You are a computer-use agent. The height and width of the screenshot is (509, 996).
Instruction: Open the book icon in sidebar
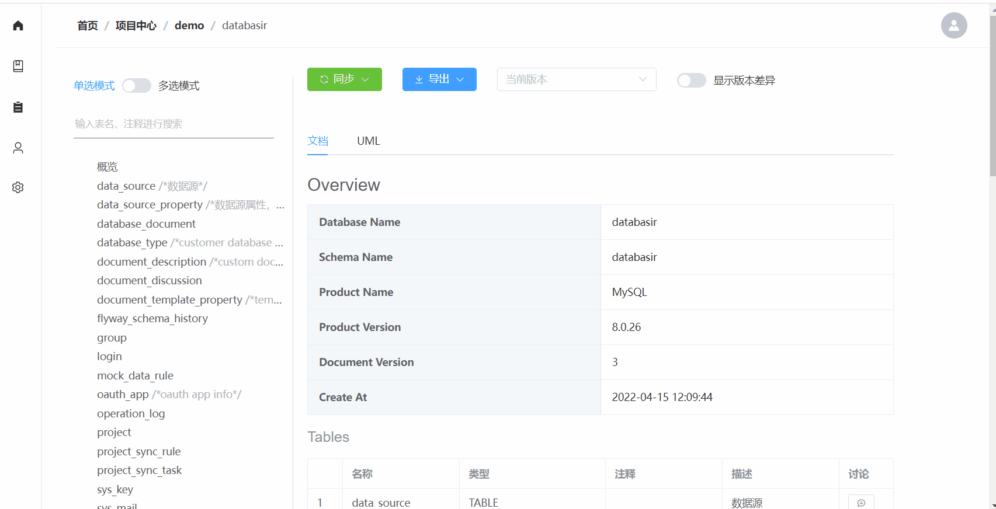pos(18,66)
